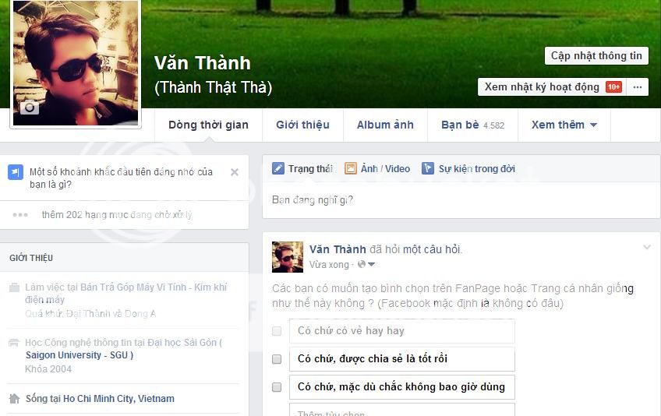Click the Sự kiện trong đời flag icon
Viewport: 661px width, 416px height.
(x=428, y=168)
